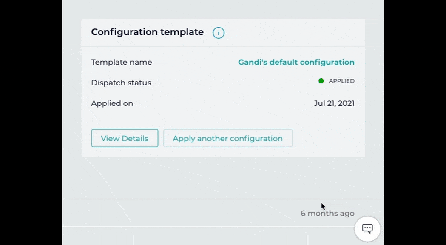This screenshot has height=245, width=446.
Task: Click the info icon beside Configuration template
Action: pos(219,33)
